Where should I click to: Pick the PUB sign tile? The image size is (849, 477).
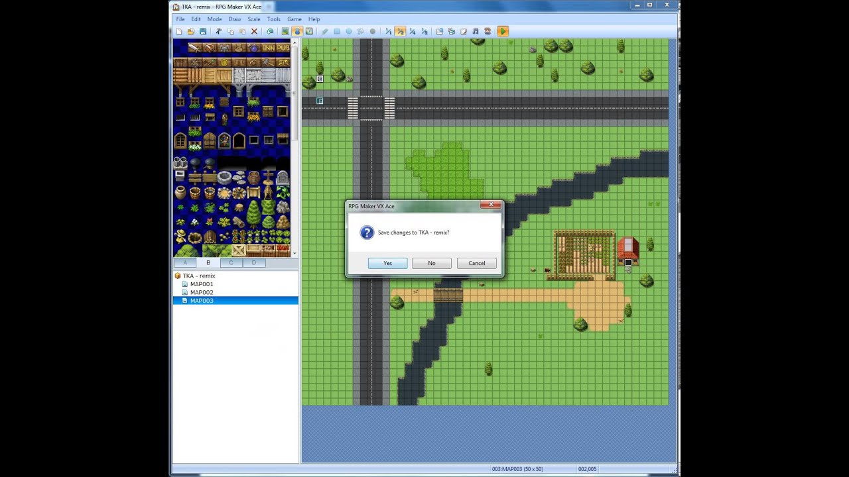click(x=283, y=48)
